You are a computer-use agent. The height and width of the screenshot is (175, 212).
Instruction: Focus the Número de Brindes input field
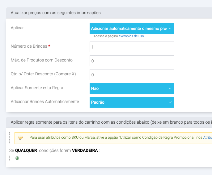[x=132, y=47]
